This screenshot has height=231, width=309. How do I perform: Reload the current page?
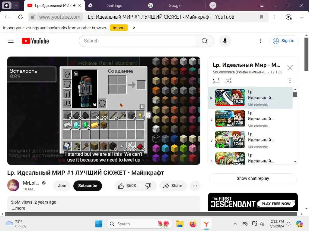pos(21,17)
